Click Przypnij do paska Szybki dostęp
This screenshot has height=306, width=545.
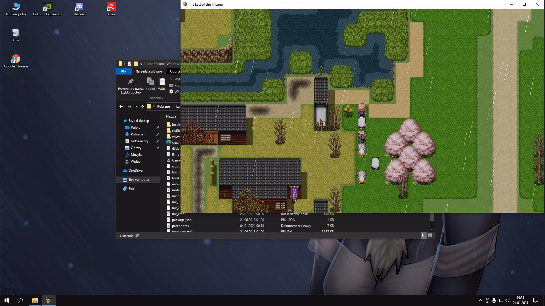(131, 86)
